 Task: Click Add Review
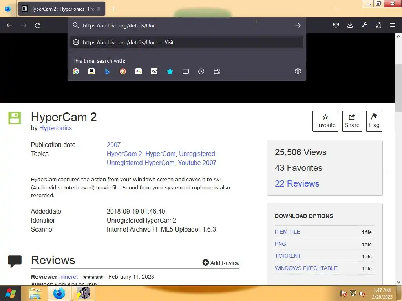click(x=221, y=263)
